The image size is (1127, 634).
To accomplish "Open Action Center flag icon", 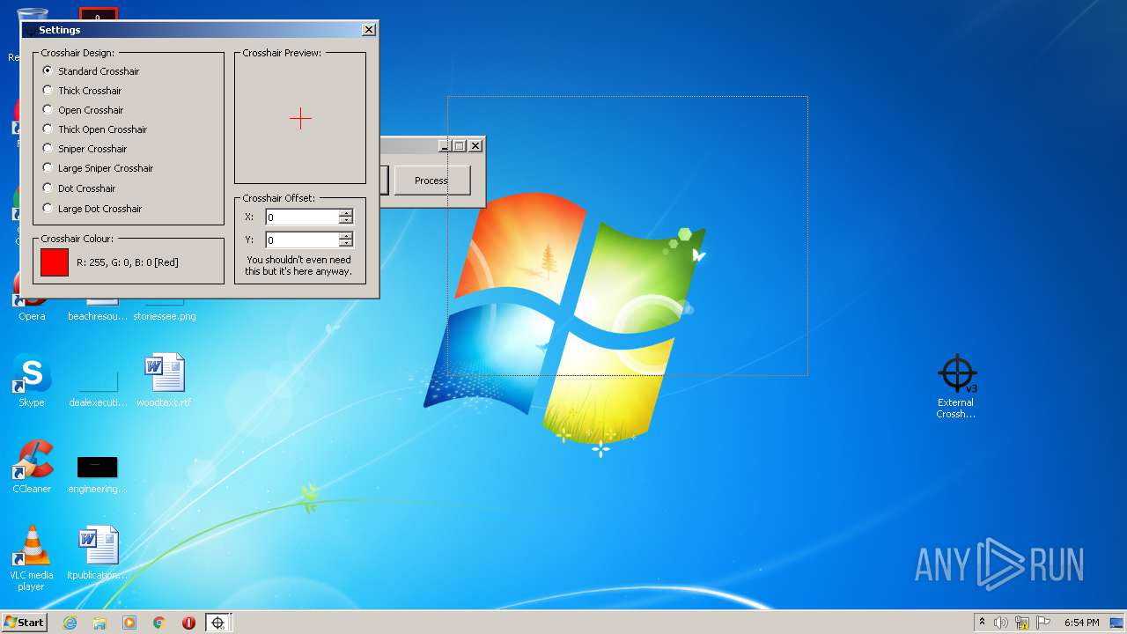I will tap(1043, 623).
